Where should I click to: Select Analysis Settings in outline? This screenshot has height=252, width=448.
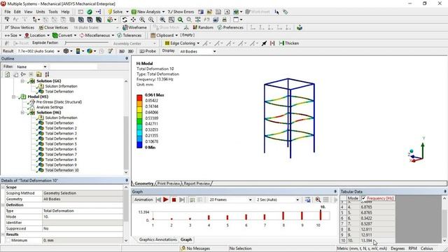pyautogui.click(x=50, y=107)
